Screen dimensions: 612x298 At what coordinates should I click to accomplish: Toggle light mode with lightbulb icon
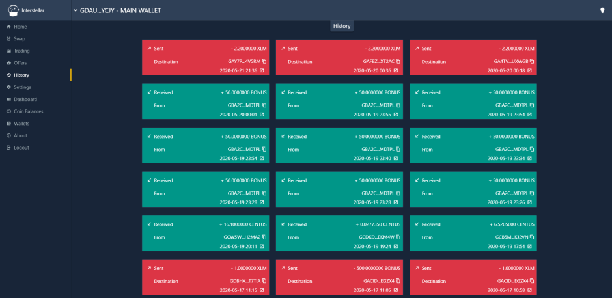602,10
